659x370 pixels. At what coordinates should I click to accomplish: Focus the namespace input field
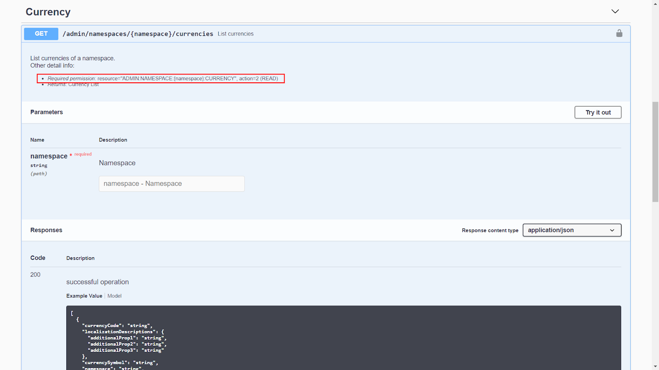click(x=172, y=184)
